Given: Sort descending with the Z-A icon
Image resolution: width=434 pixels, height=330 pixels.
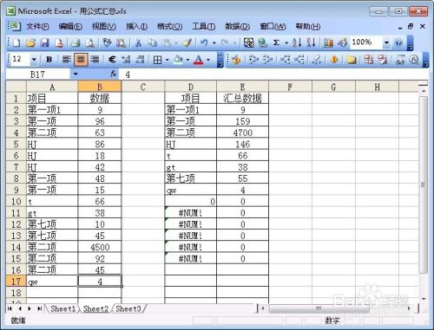Looking at the screenshot, I should [x=311, y=43].
